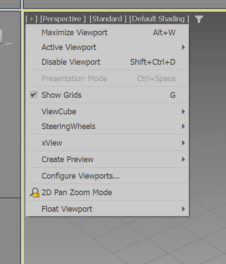Click Float Viewport submenu arrow
The width and height of the screenshot is (226, 264).
click(x=183, y=209)
